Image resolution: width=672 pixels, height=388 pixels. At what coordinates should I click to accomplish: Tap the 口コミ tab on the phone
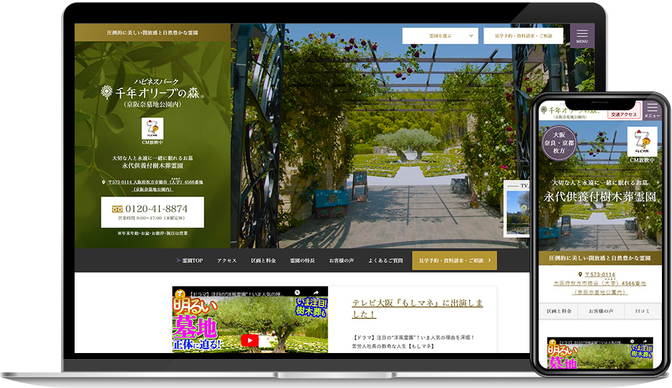(642, 311)
